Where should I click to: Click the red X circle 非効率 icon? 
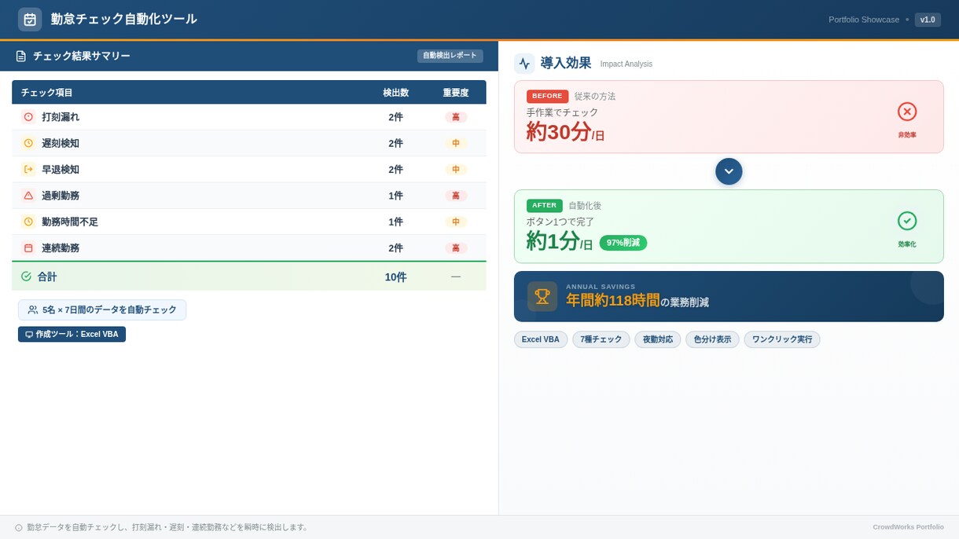[907, 112]
